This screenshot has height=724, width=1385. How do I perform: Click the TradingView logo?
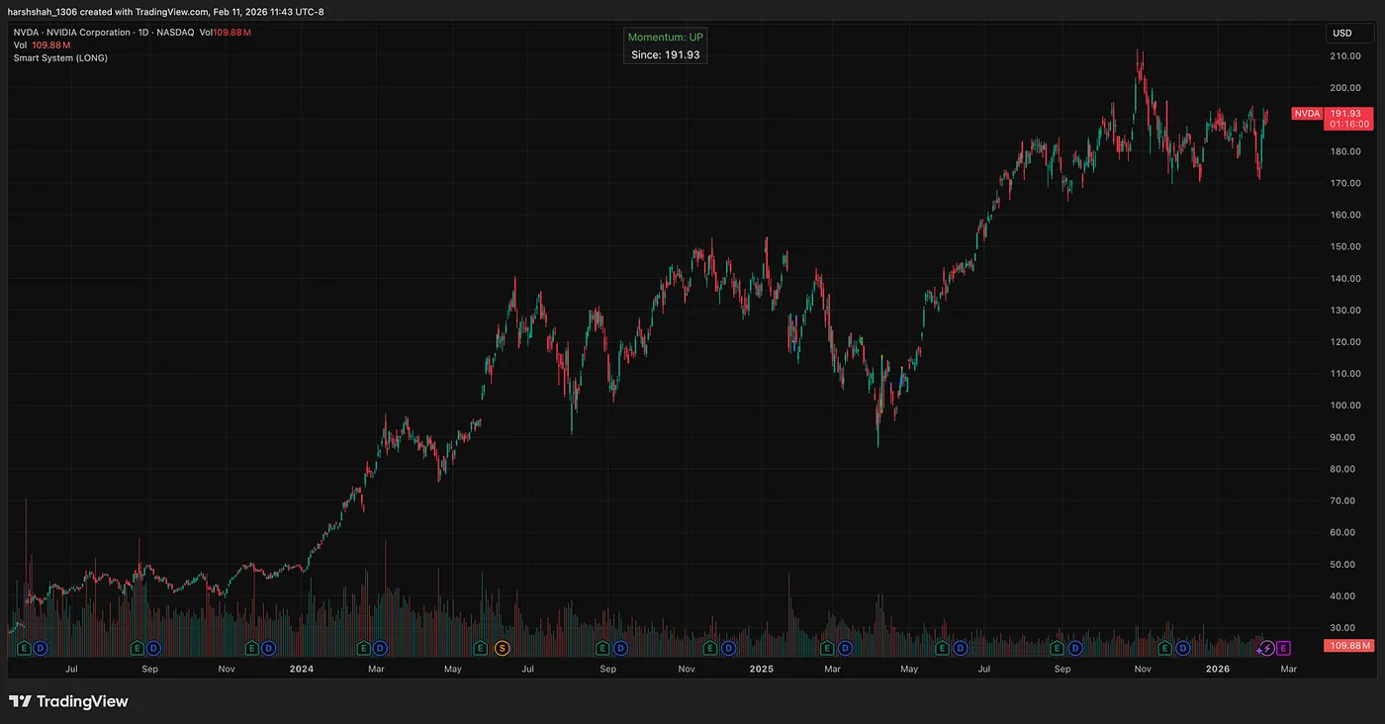68,701
